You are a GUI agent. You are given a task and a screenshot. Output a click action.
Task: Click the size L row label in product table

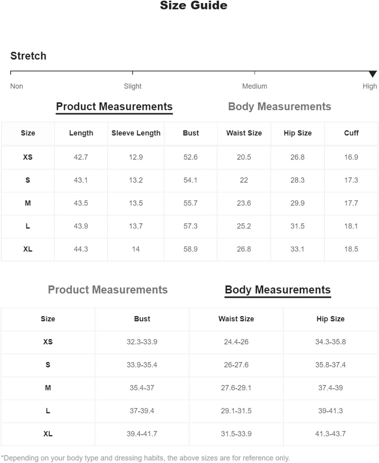pyautogui.click(x=28, y=226)
